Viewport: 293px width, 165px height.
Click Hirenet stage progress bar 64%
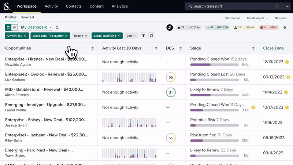pyautogui.click(x=215, y=65)
